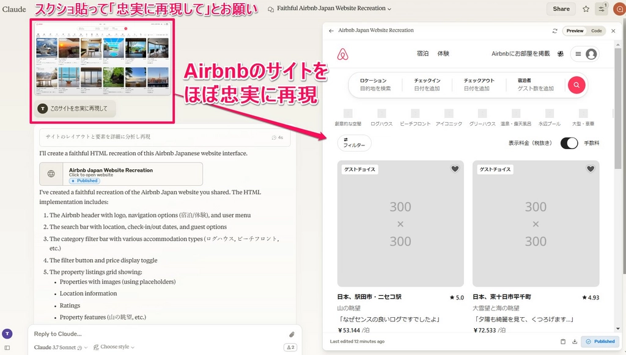Click the Published badge on artifact card
626x355 pixels.
[84, 181]
